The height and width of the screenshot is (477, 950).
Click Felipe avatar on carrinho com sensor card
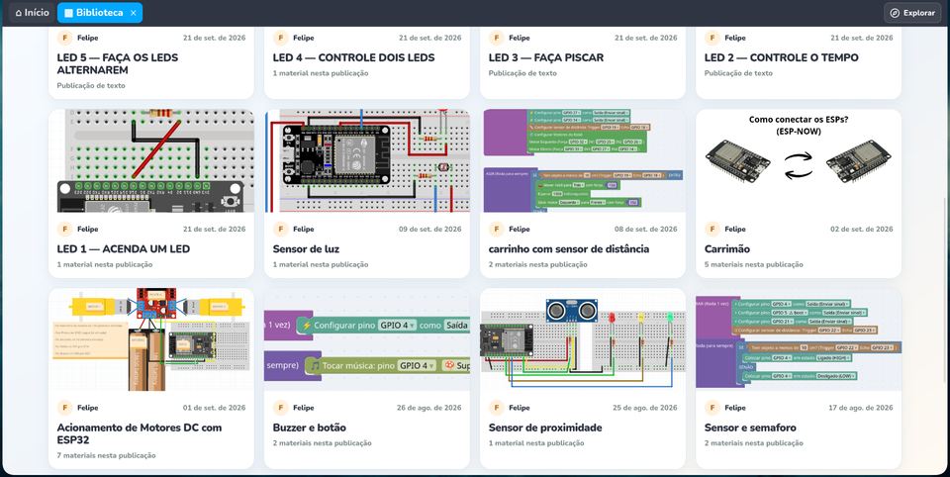point(496,230)
